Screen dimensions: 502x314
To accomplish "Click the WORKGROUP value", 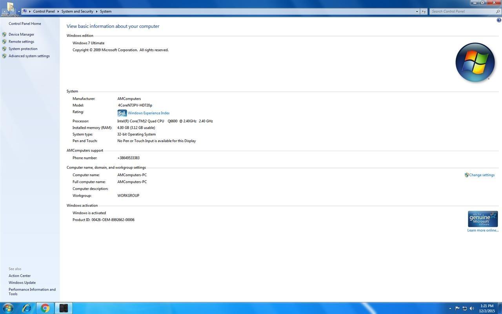I will (x=128, y=195).
